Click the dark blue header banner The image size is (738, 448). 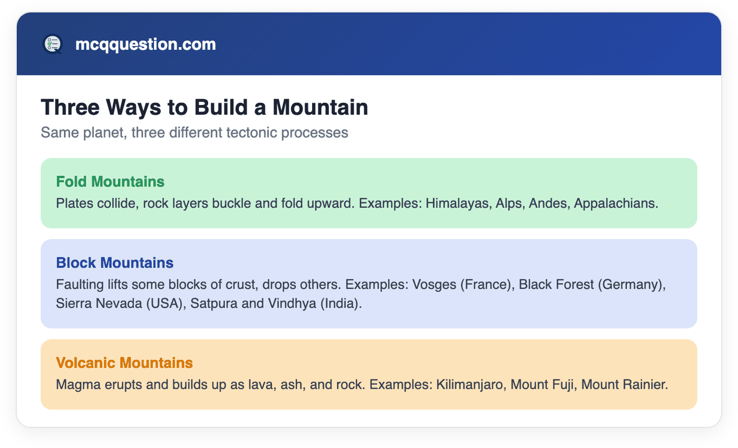point(369,44)
